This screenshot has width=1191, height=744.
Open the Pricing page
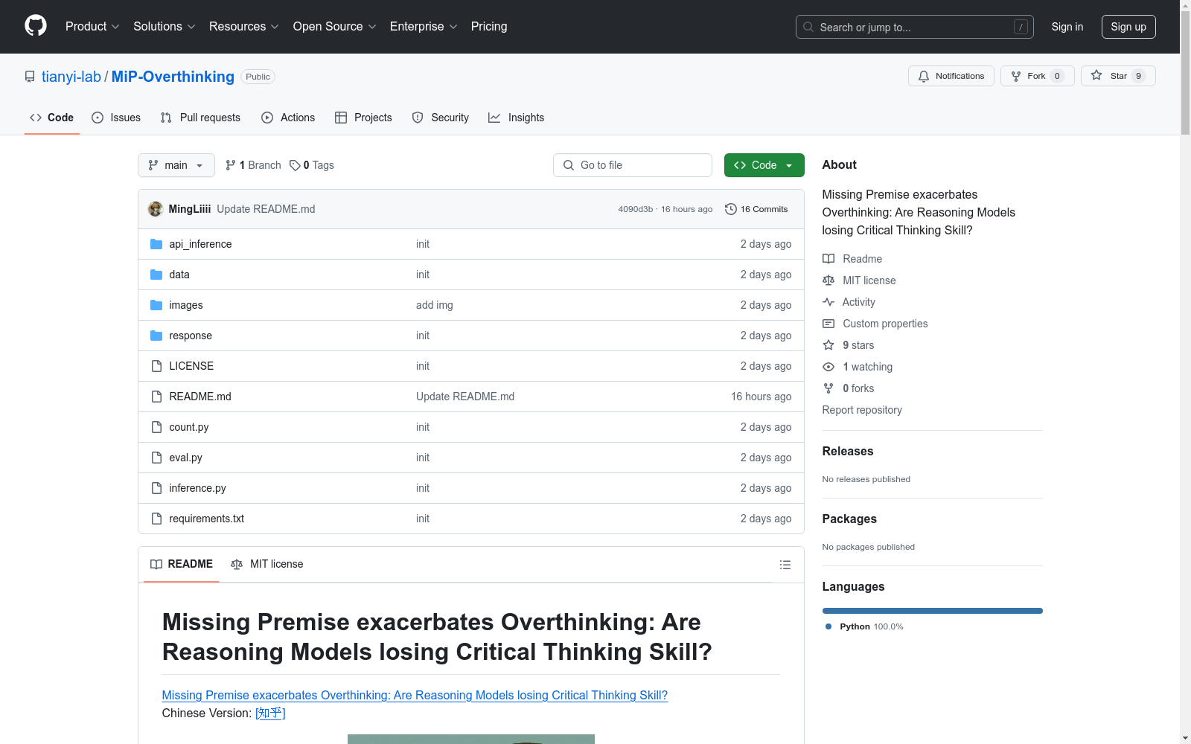pyautogui.click(x=489, y=26)
